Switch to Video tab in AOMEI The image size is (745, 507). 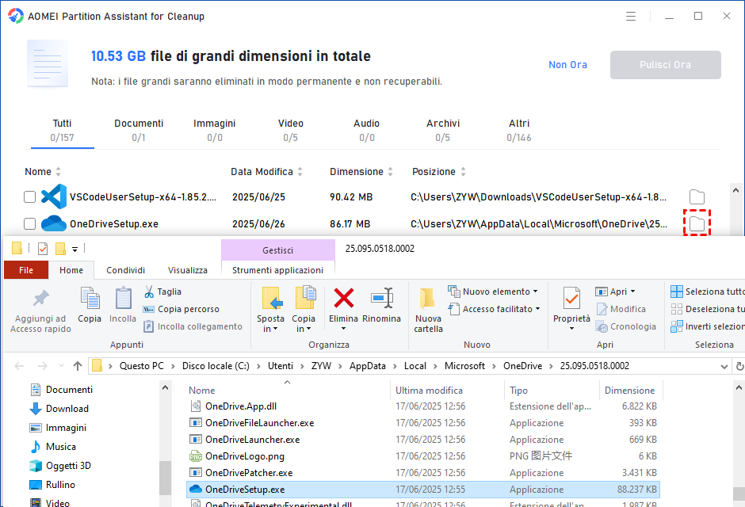click(290, 130)
